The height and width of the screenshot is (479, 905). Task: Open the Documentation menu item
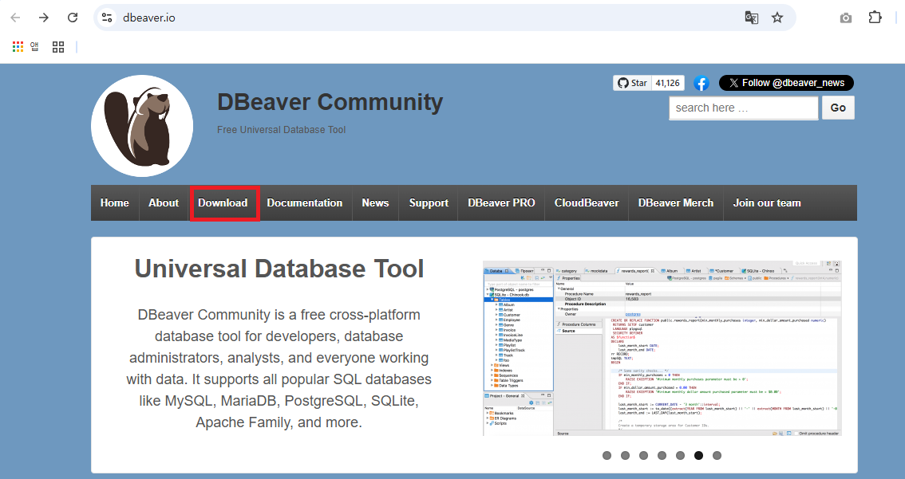(x=305, y=203)
